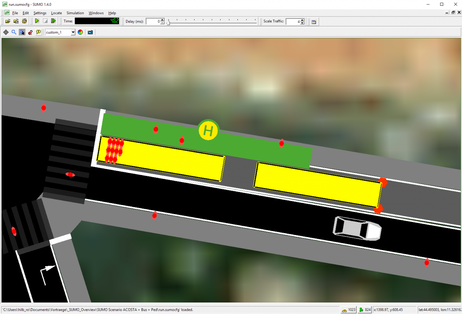Click the simulation Time display
The height and width of the screenshot is (314, 462).
click(x=97, y=21)
